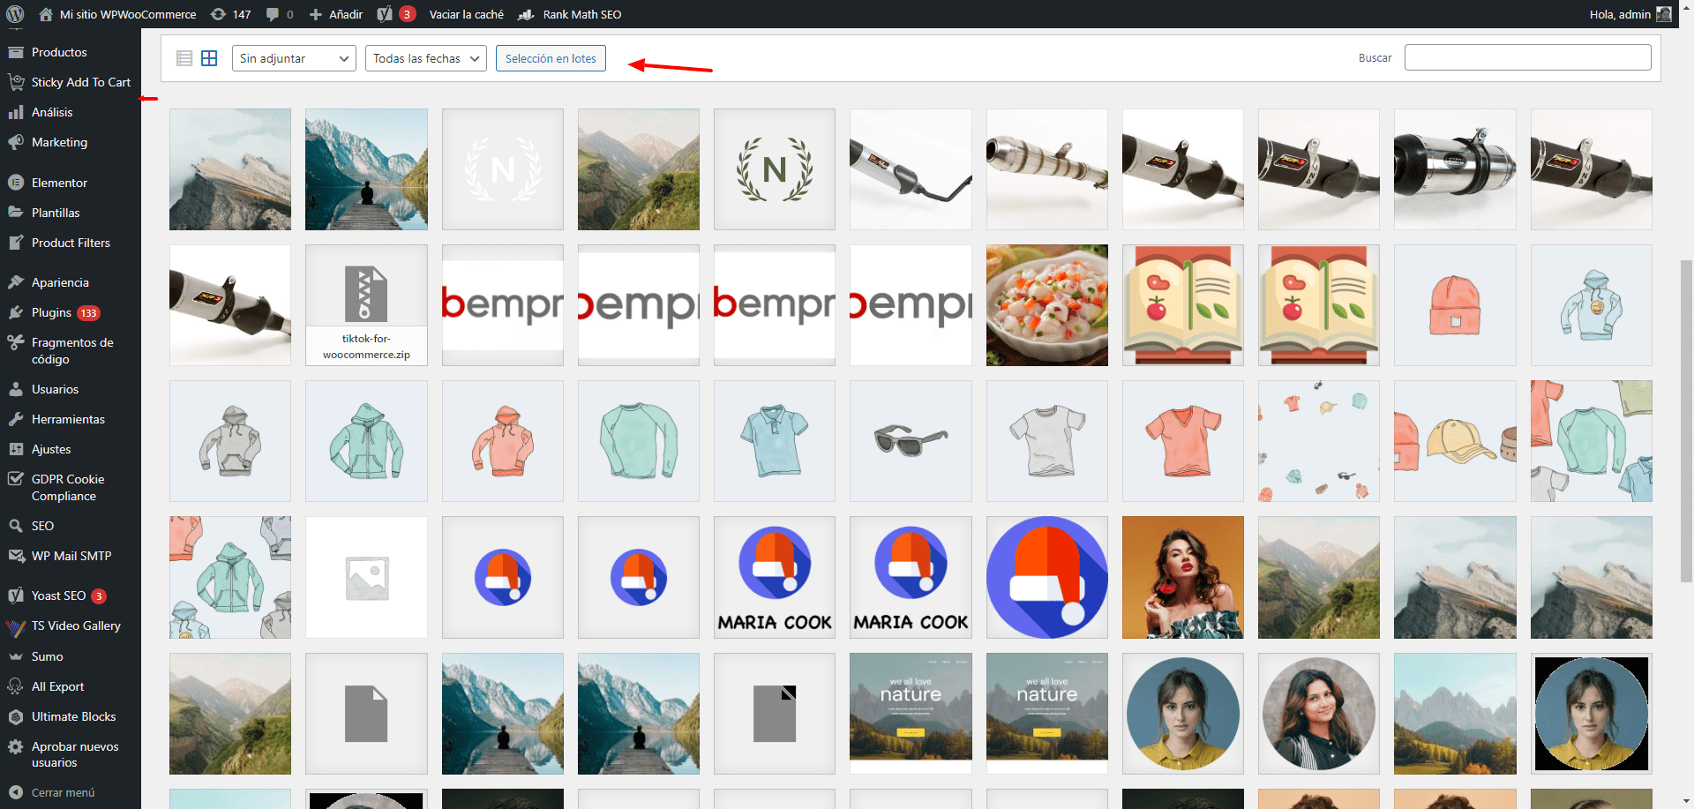Open the Apariencia brush icon

pos(15,282)
